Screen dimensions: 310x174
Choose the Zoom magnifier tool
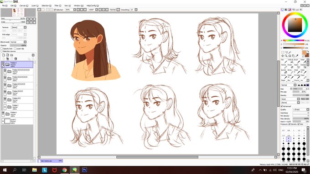286,56
